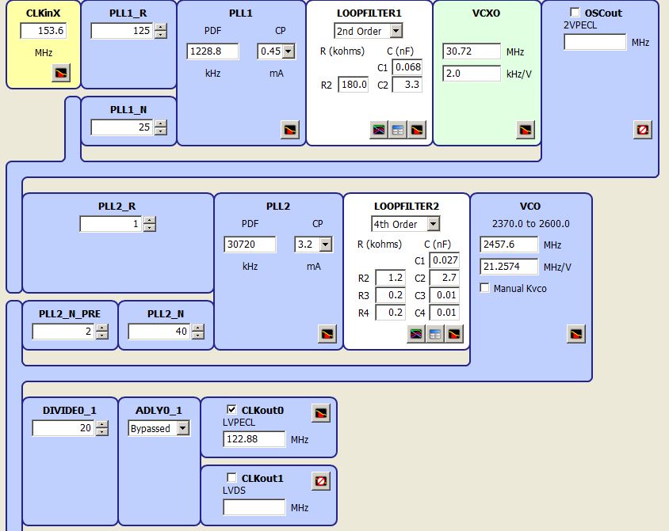Open the PLL1 phase noise plot icon
The width and height of the screenshot is (669, 531).
pyautogui.click(x=289, y=130)
